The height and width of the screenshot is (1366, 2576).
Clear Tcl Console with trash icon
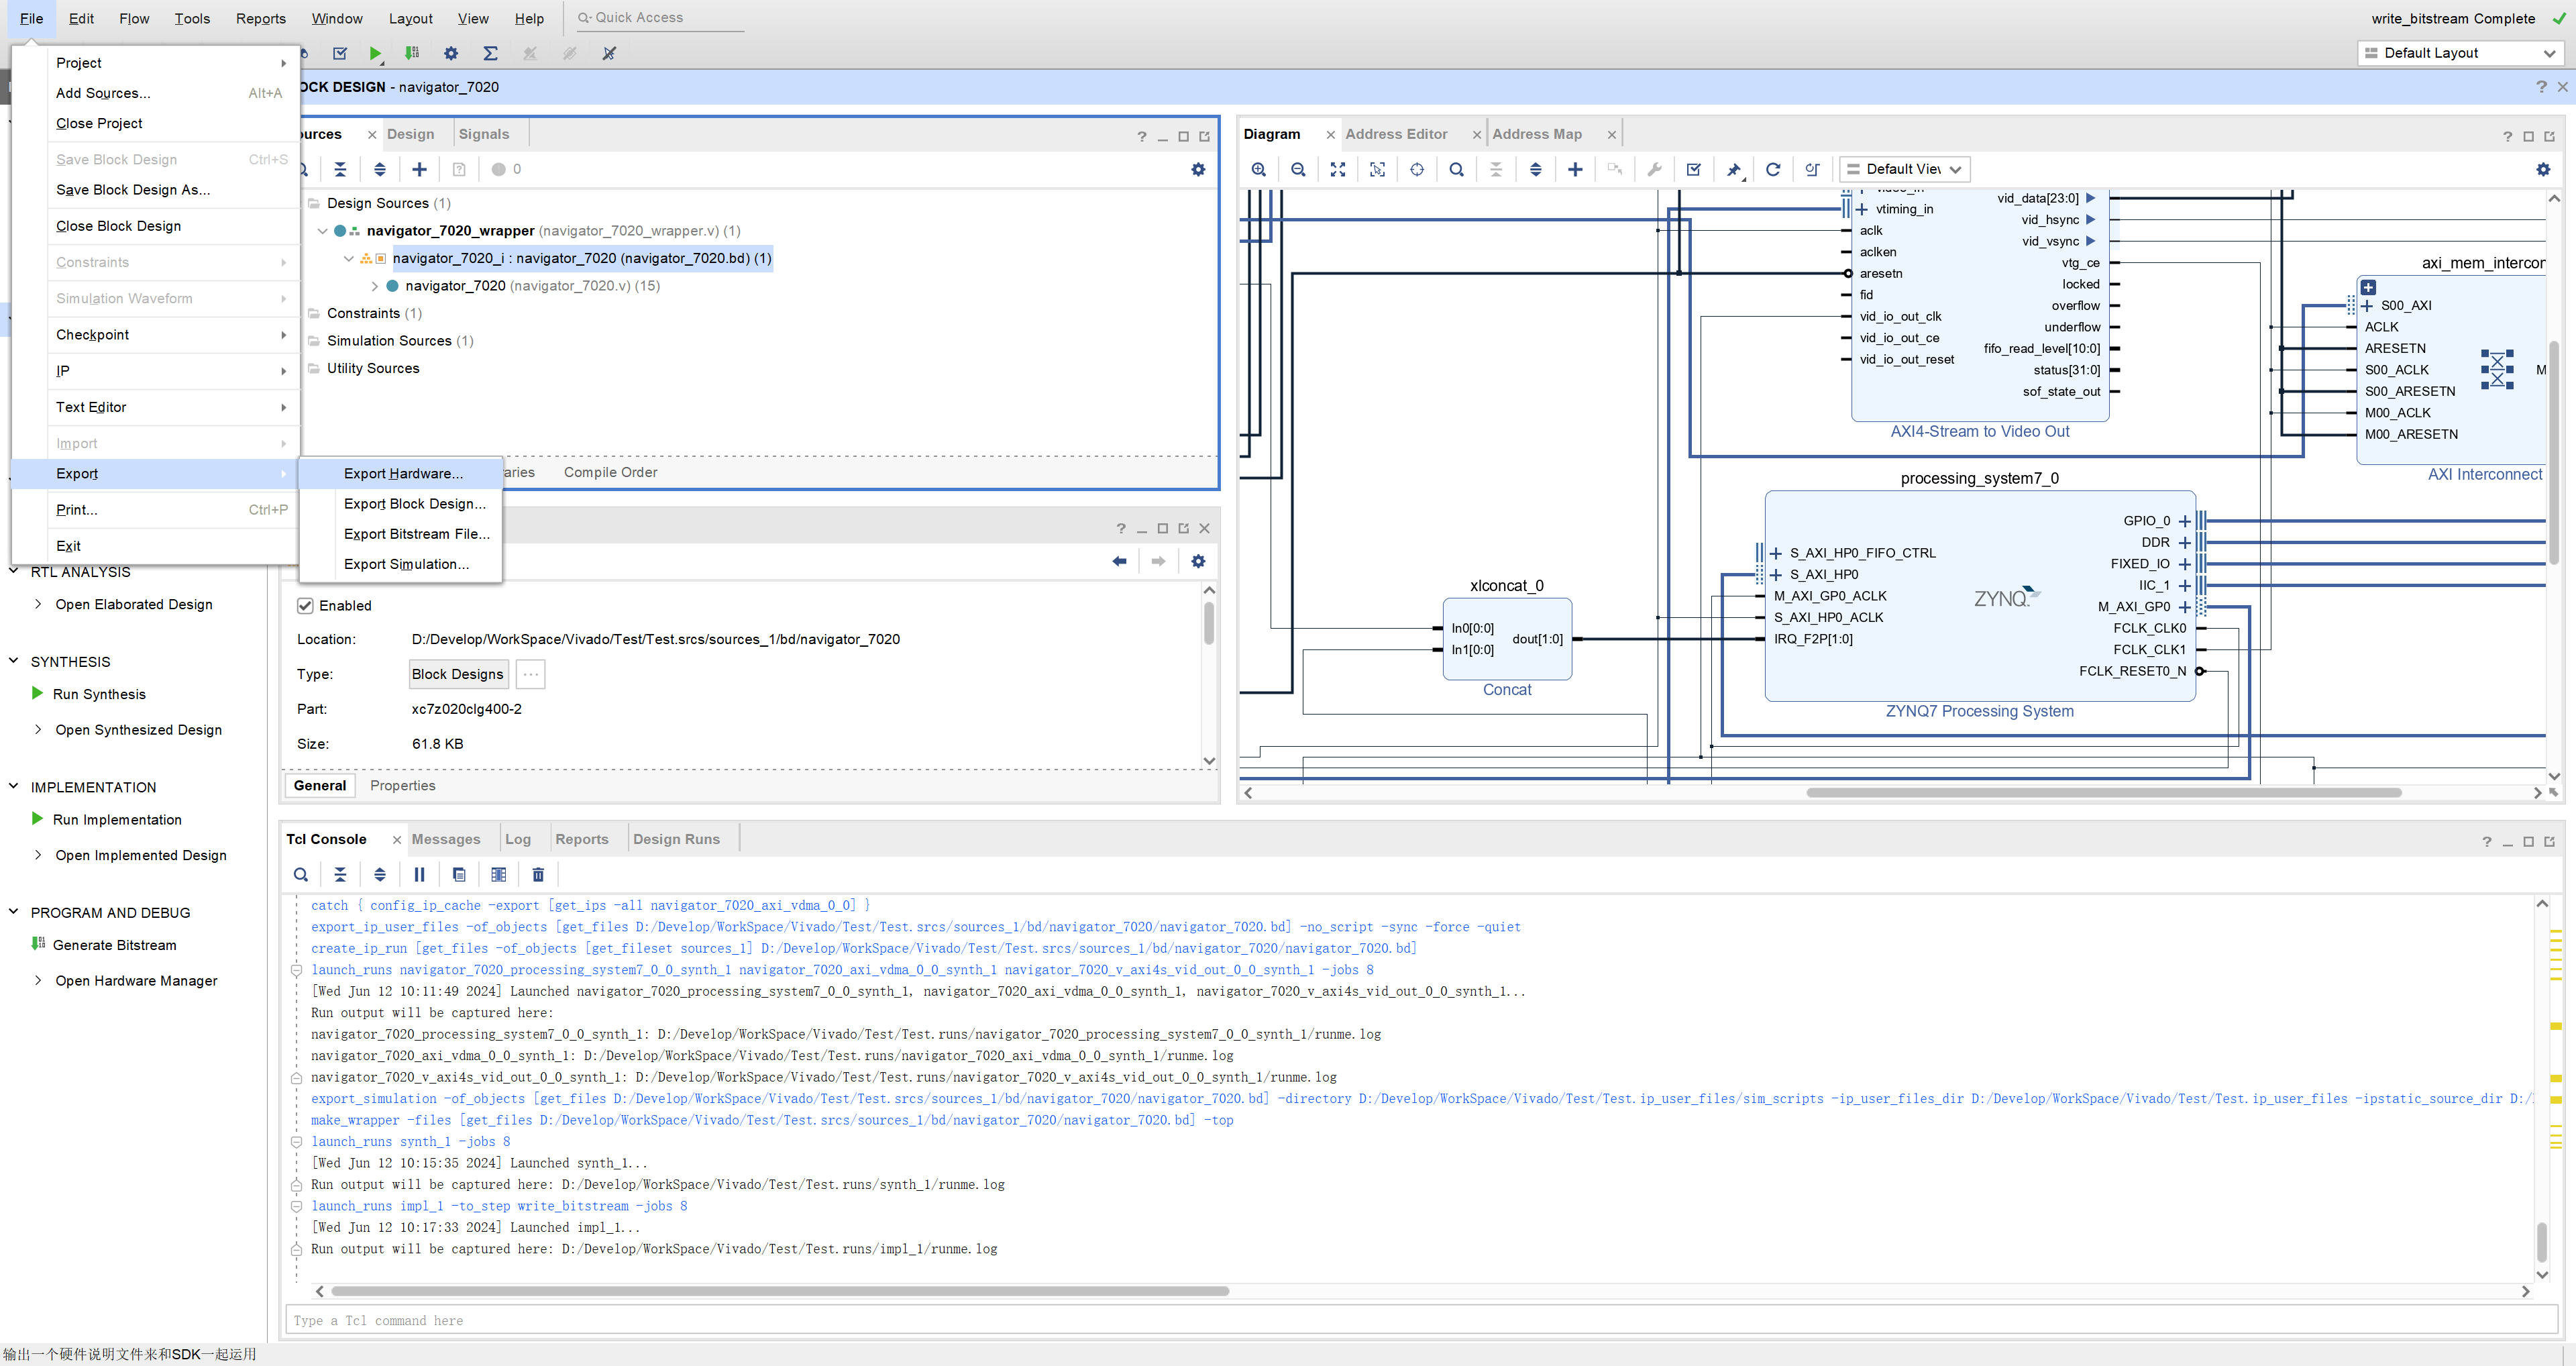538,875
